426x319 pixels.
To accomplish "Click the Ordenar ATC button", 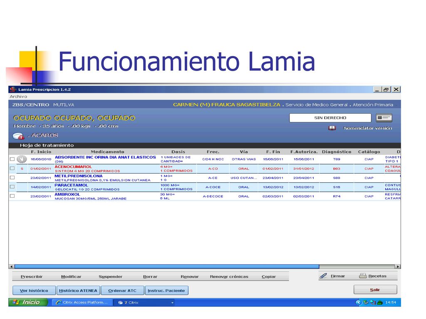I will (122, 290).
